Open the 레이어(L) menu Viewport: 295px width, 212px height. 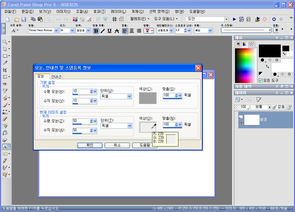pyautogui.click(x=118, y=11)
